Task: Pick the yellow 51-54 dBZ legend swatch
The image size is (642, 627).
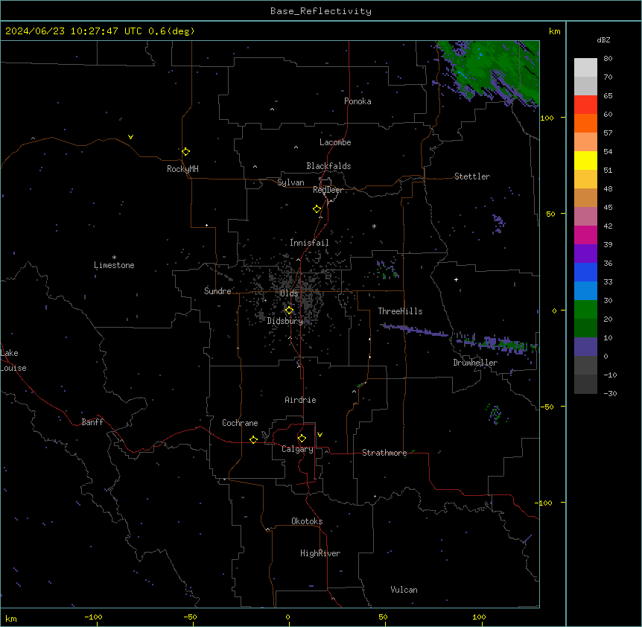Action: [x=585, y=160]
